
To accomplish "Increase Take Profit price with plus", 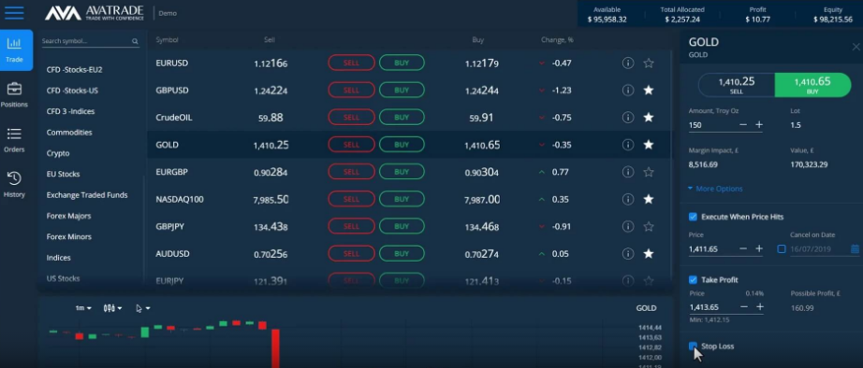I will (x=760, y=307).
